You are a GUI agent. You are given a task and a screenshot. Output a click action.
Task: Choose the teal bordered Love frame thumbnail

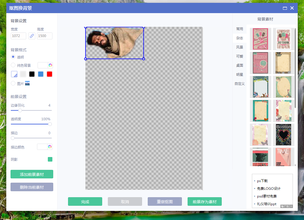(260, 111)
